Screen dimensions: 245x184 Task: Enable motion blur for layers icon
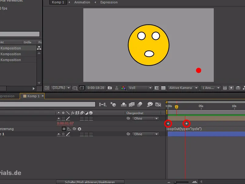tap(140, 104)
